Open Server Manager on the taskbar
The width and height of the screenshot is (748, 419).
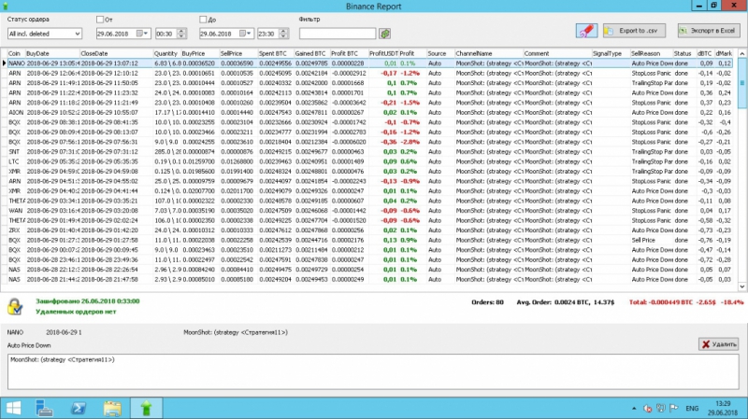point(44,408)
